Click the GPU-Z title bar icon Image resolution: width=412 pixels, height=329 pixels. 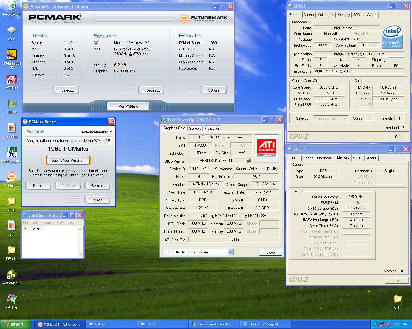(163, 120)
